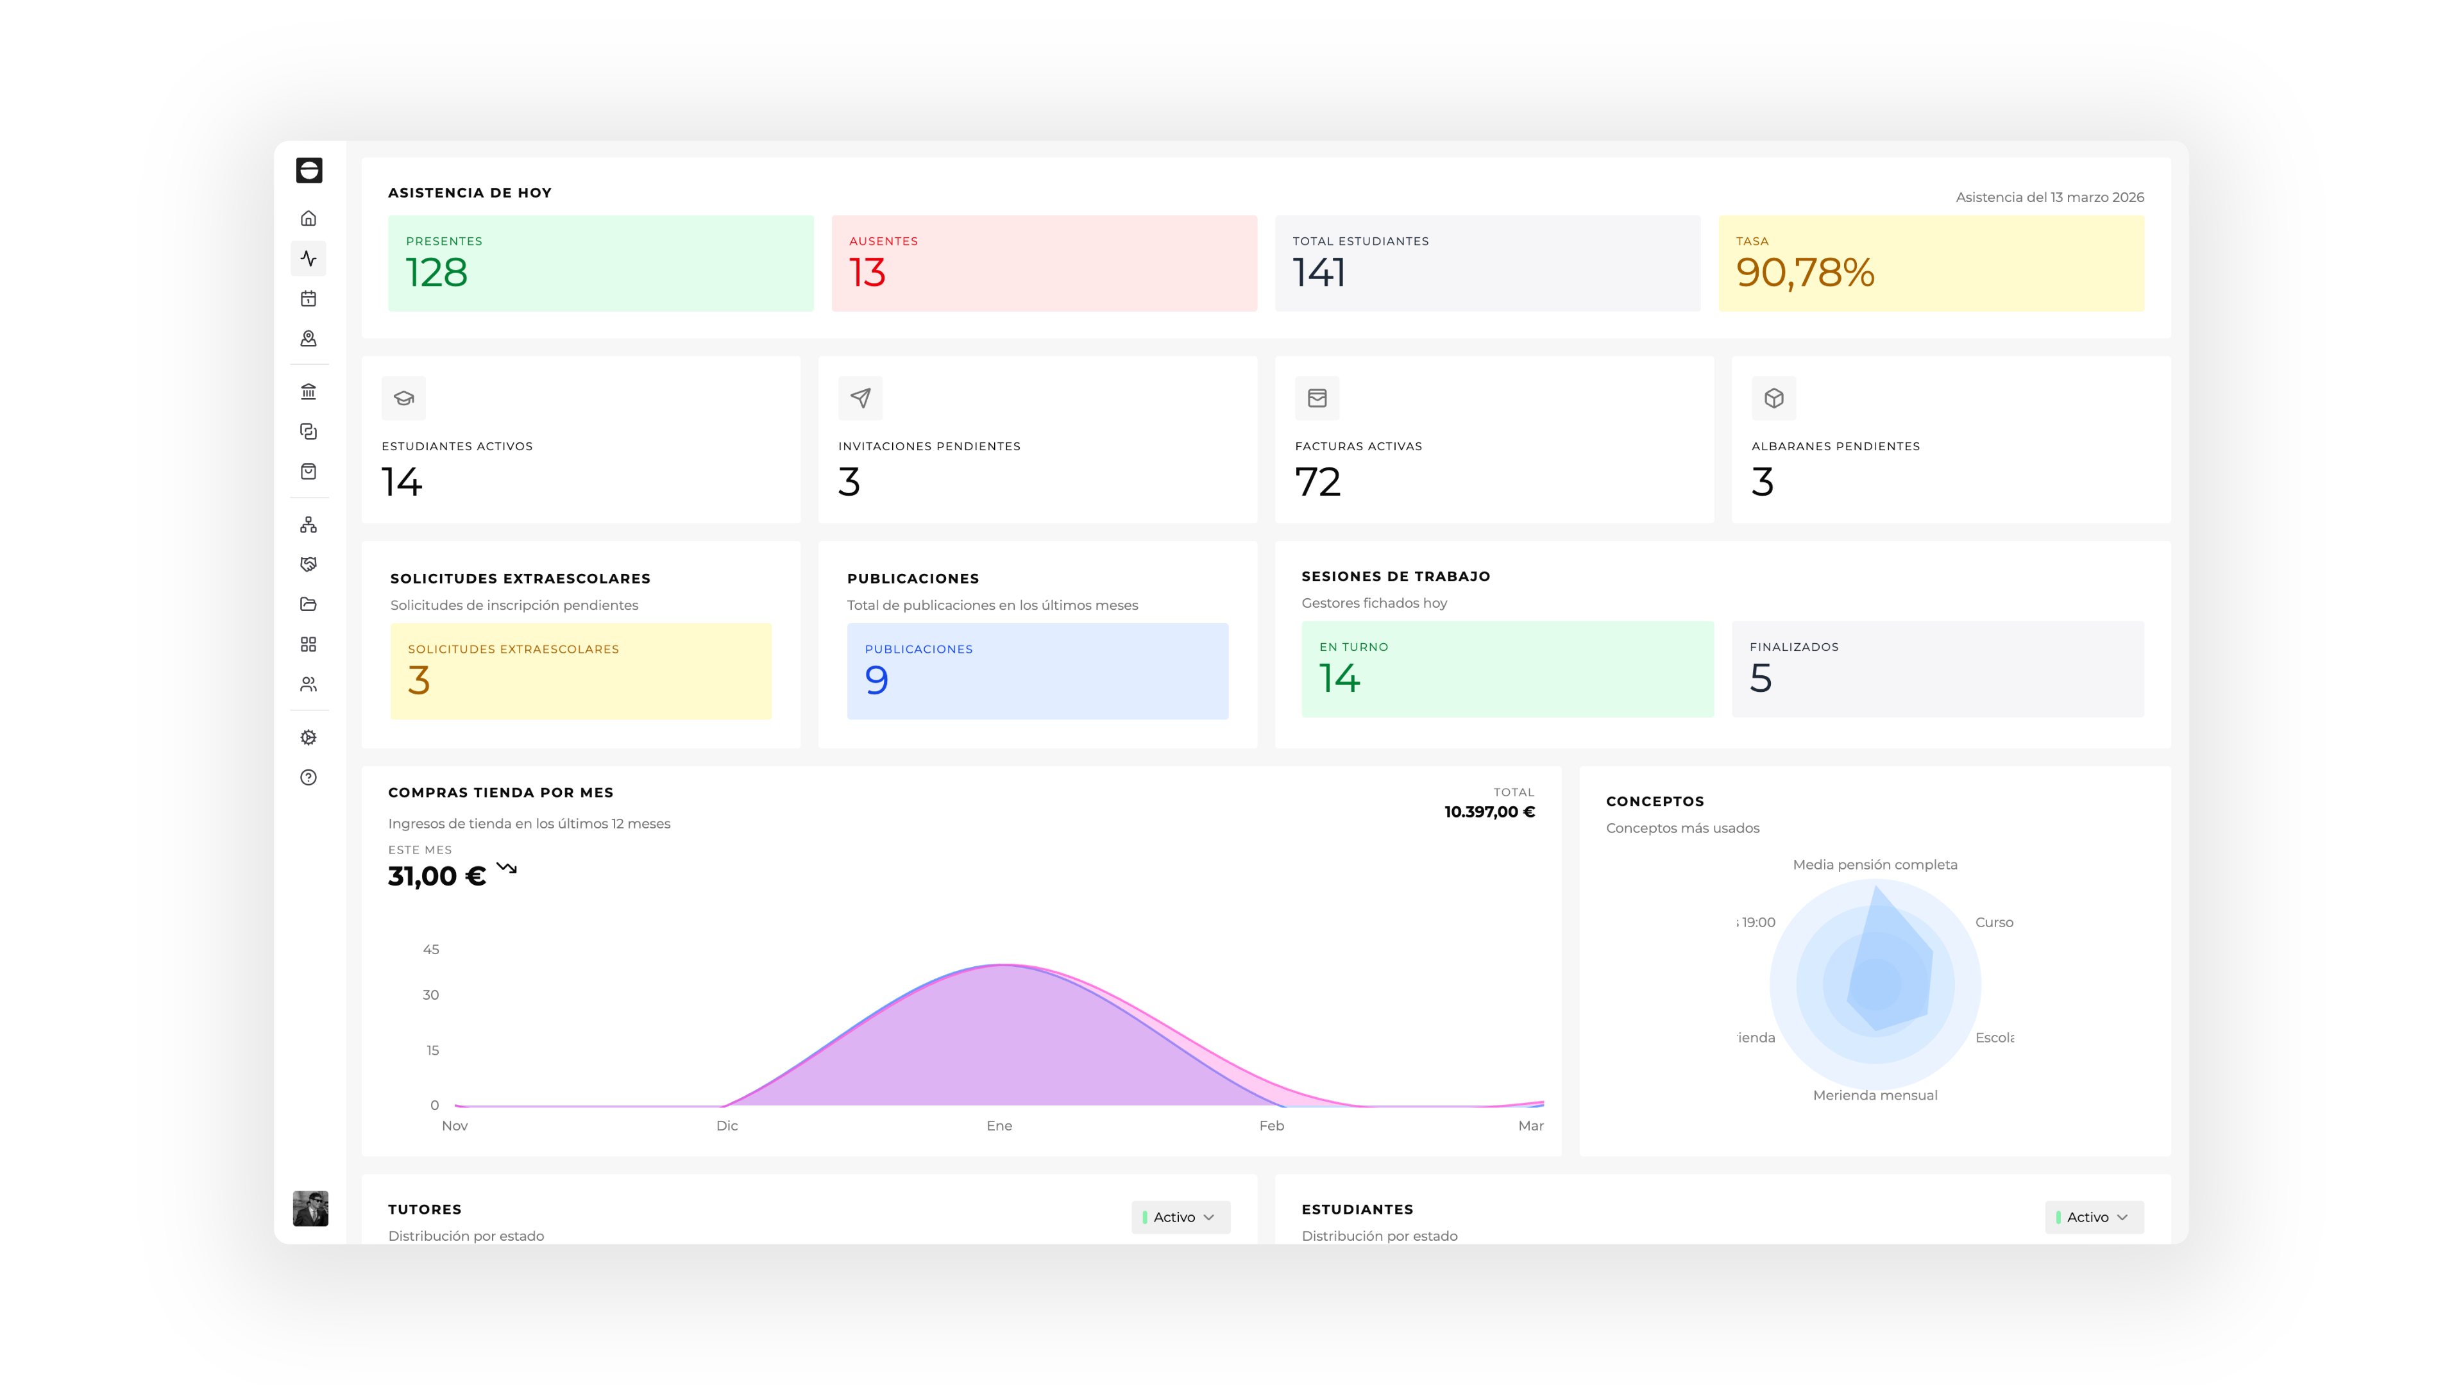
Task: Click the Presentes 128 attendance card
Action: (x=600, y=263)
